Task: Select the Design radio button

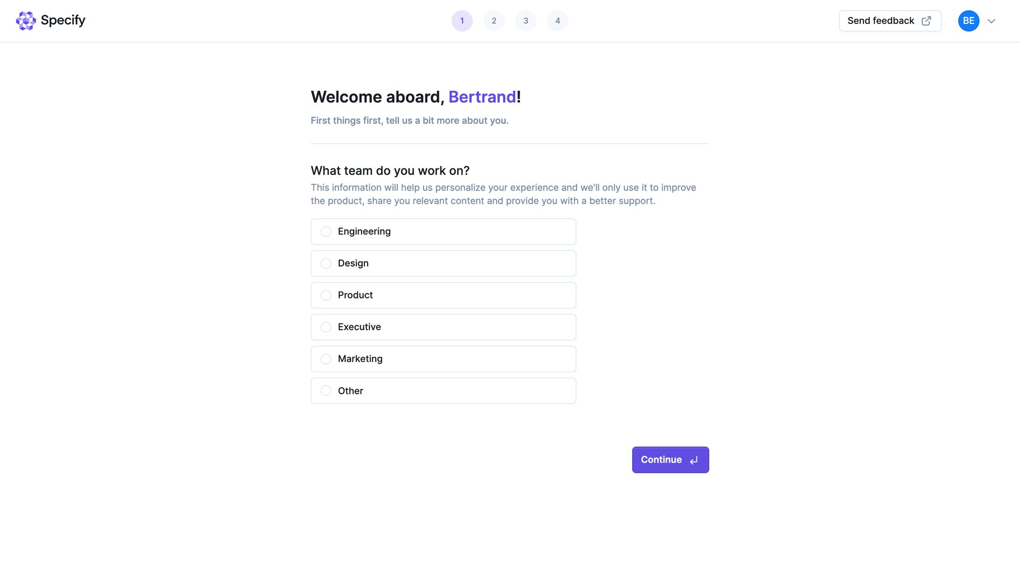Action: pos(326,263)
